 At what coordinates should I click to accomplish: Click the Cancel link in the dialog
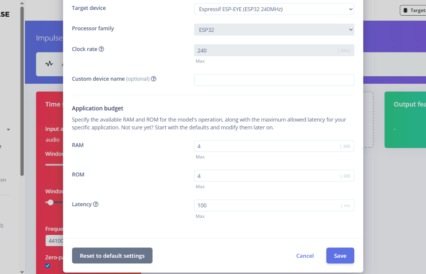pyautogui.click(x=305, y=256)
